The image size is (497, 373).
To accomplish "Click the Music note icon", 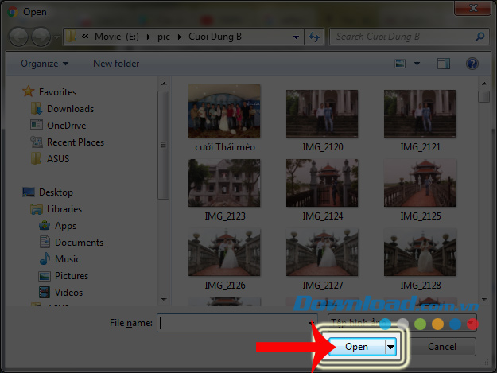I will click(45, 259).
